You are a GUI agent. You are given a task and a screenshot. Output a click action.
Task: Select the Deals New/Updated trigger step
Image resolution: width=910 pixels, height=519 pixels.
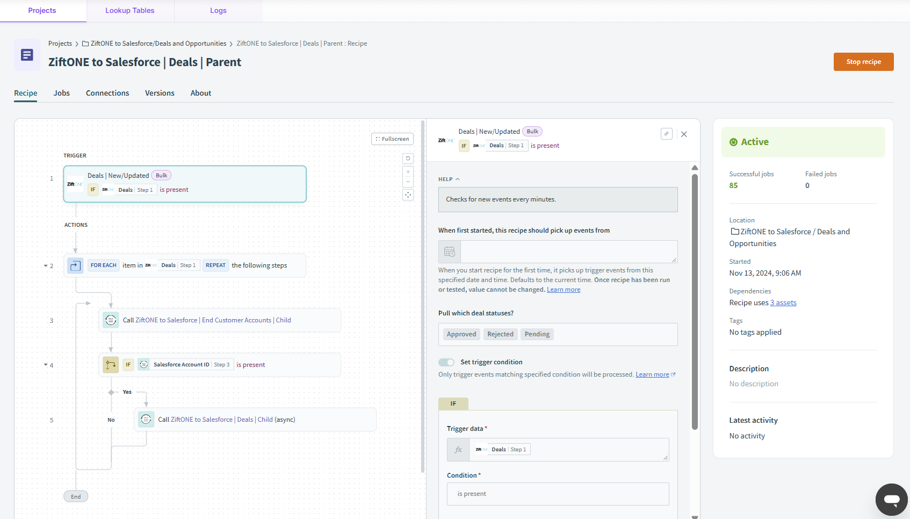[185, 184]
